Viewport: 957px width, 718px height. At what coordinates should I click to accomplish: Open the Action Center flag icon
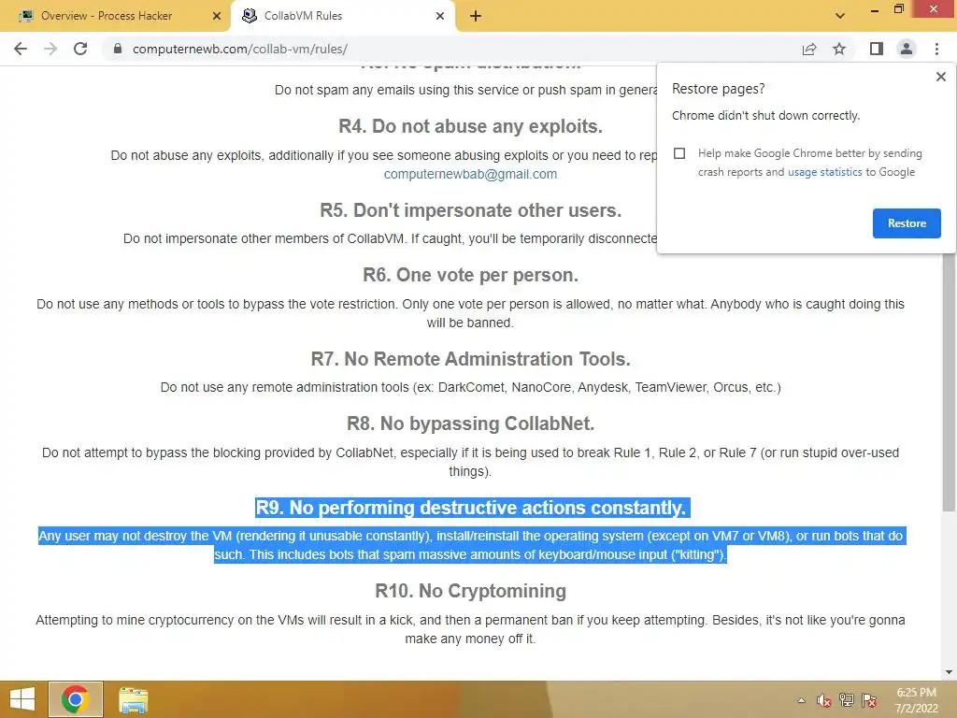(869, 700)
